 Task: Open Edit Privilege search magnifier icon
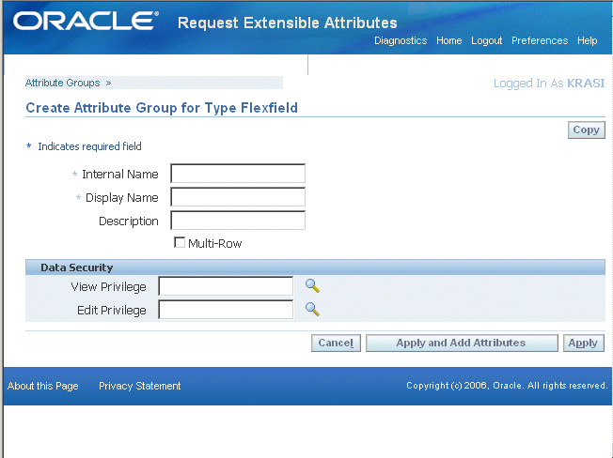coord(312,310)
